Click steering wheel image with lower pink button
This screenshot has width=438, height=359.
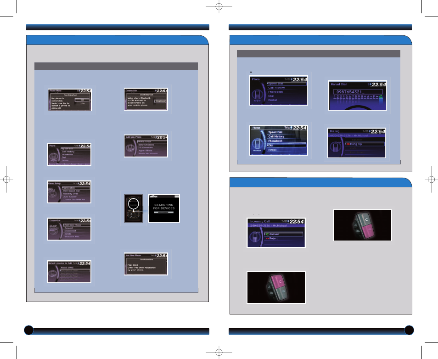[x=363, y=225]
